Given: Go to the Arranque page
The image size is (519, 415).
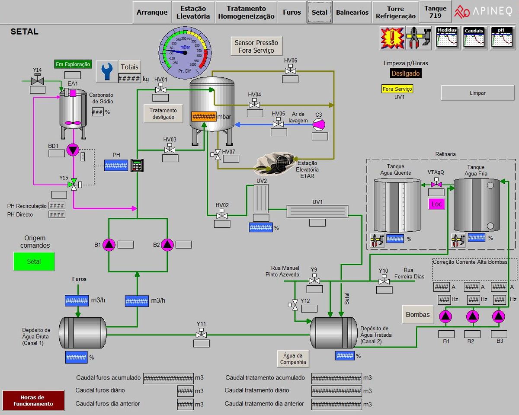Looking at the screenshot, I should [x=152, y=12].
